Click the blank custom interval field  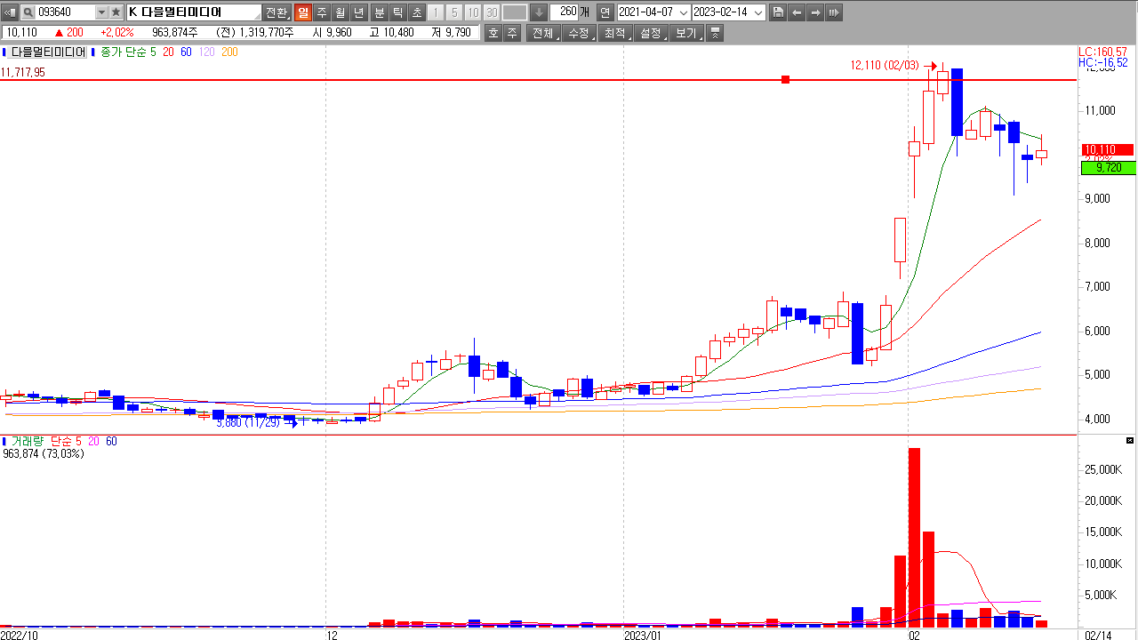pos(515,12)
